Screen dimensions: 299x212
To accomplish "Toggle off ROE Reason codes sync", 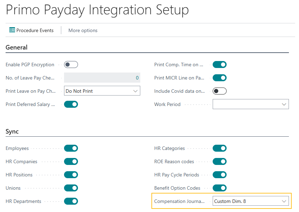I will click(x=219, y=161).
